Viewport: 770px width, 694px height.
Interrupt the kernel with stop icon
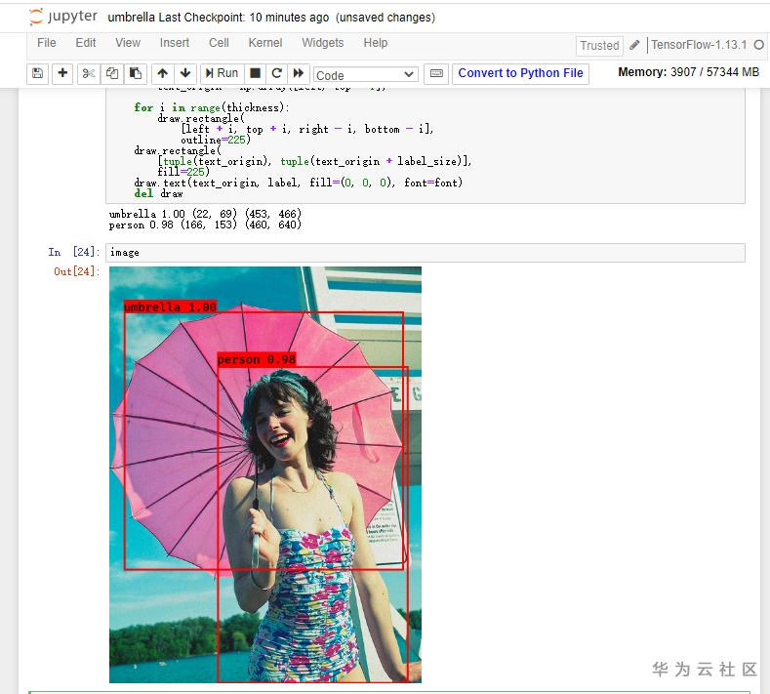coord(255,73)
